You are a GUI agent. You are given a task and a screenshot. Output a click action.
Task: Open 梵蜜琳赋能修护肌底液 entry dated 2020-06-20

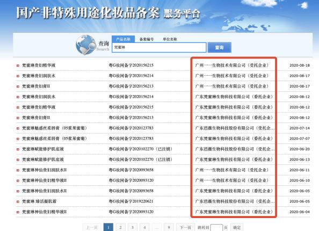click(x=43, y=149)
